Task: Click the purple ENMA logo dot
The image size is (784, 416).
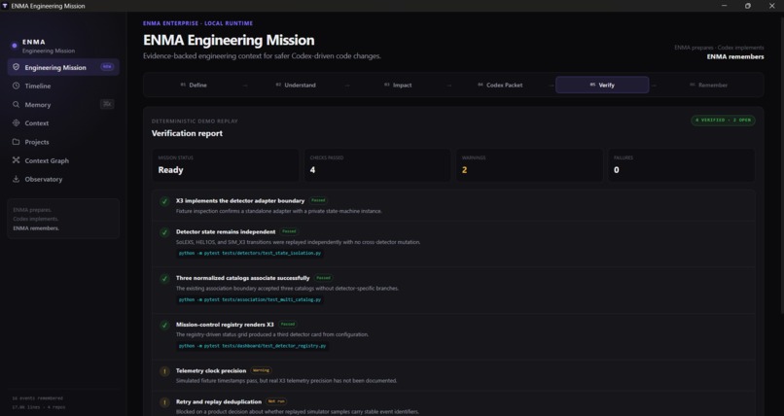Action: point(15,46)
